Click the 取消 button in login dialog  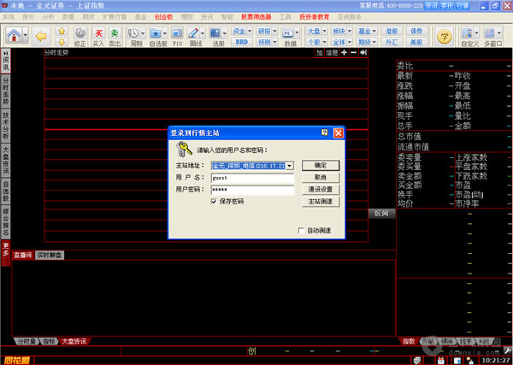321,178
